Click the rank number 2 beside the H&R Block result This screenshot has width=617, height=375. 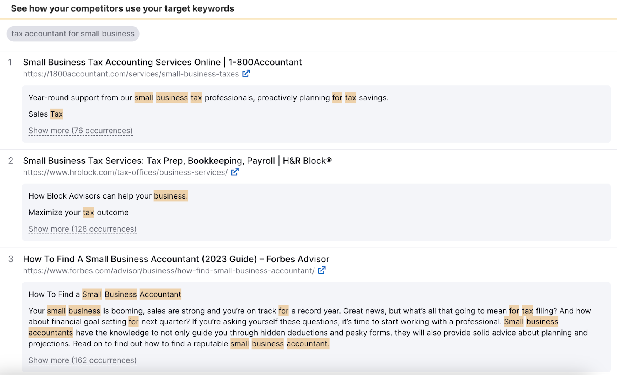coord(10,160)
